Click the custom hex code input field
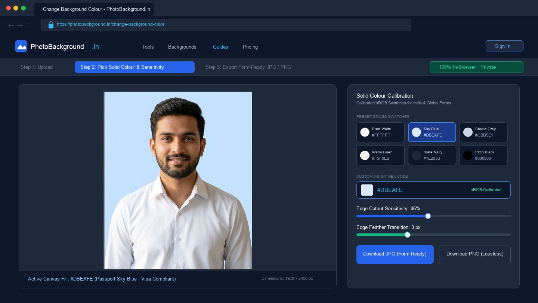The image size is (538, 303). point(433,190)
